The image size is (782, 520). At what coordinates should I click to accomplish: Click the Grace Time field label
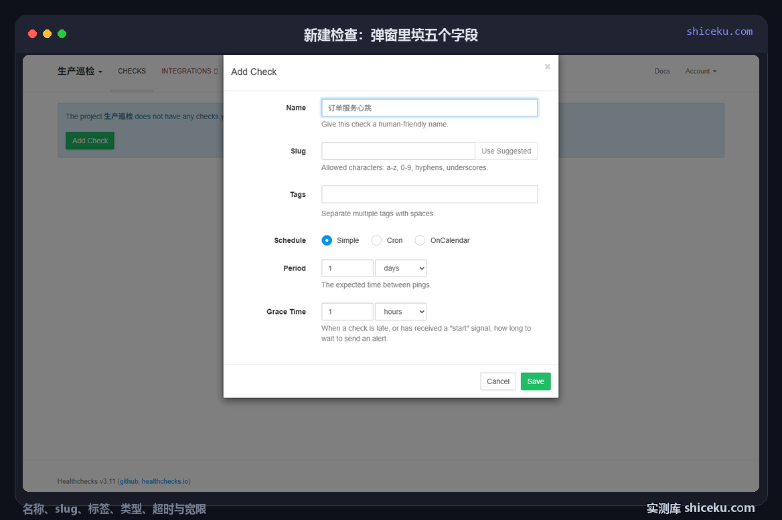click(x=286, y=312)
